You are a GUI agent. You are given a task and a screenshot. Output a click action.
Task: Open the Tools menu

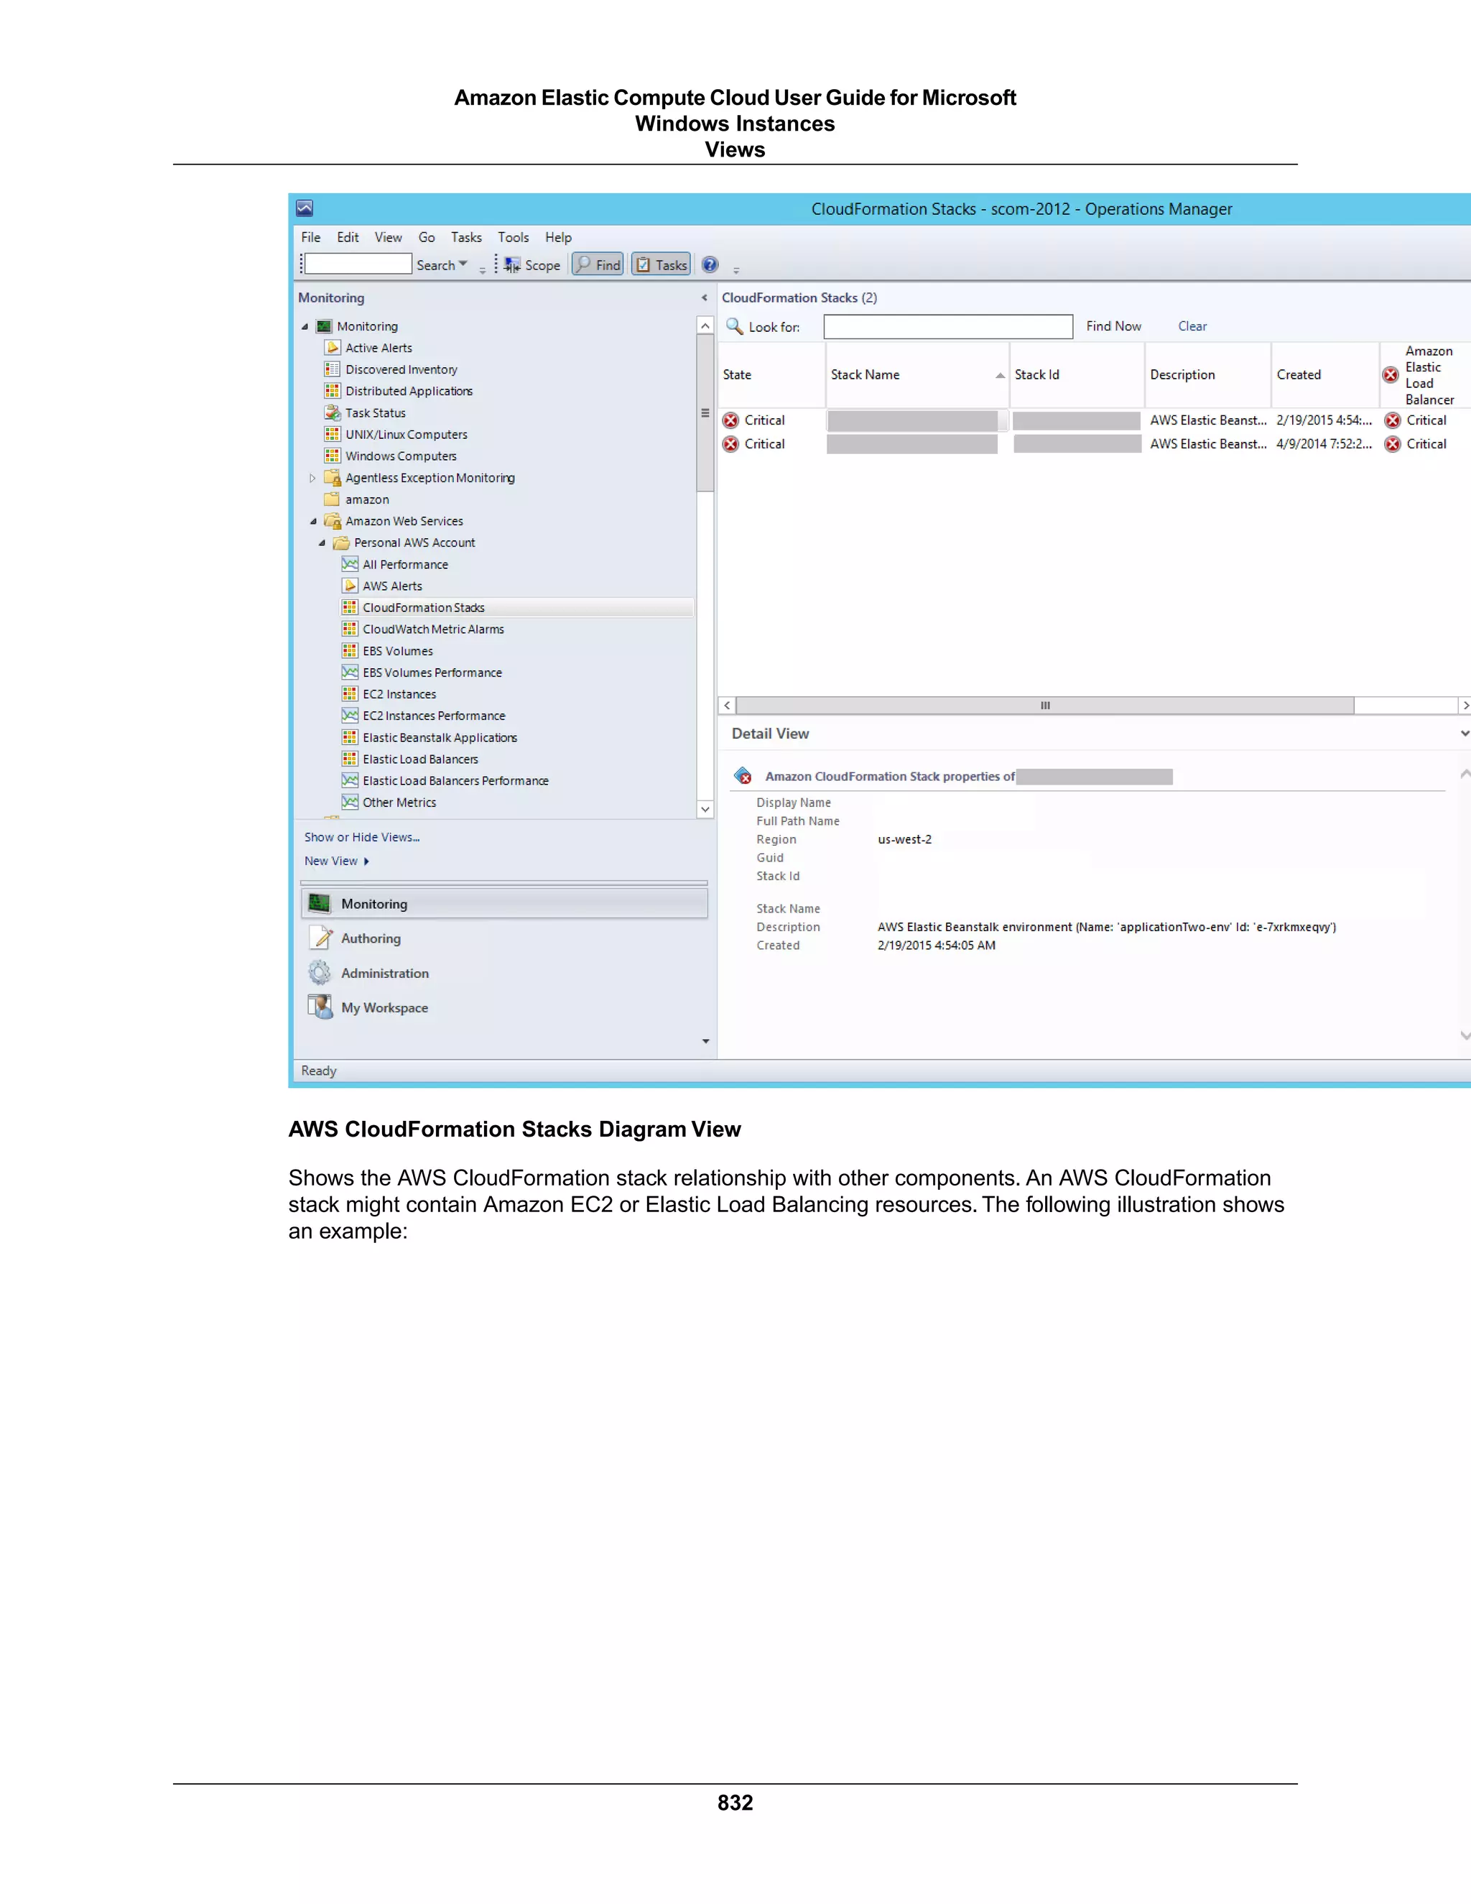[x=514, y=237]
